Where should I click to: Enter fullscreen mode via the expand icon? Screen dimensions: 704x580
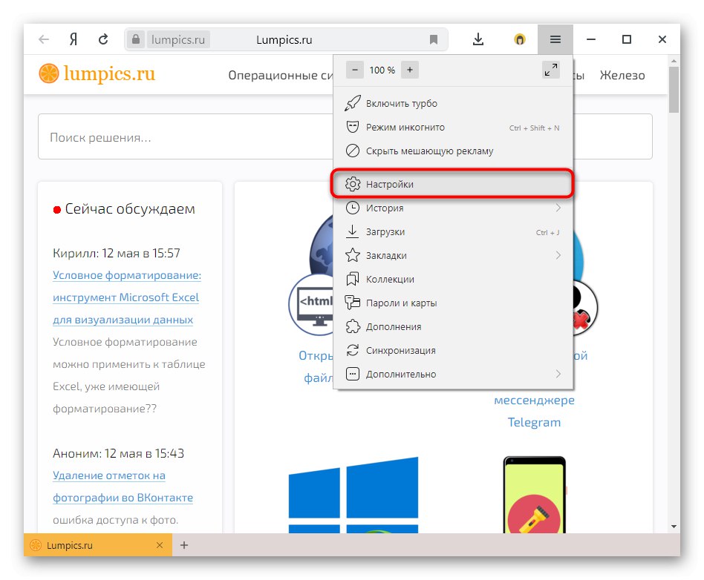point(550,70)
